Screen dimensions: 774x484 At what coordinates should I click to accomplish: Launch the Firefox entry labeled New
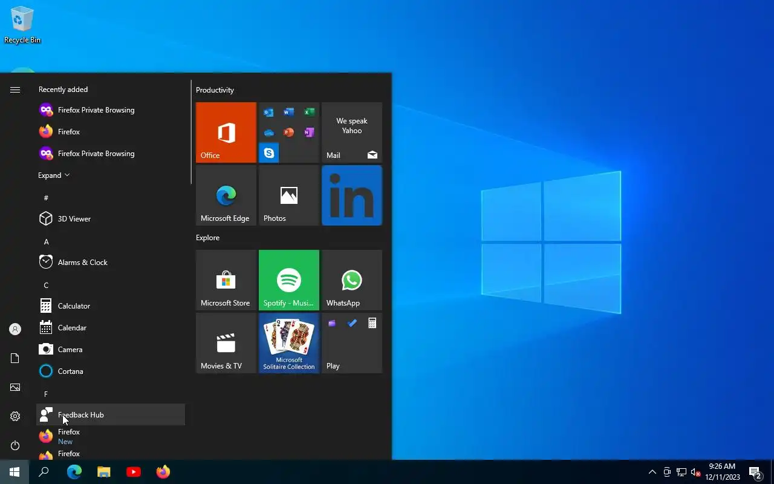point(111,437)
